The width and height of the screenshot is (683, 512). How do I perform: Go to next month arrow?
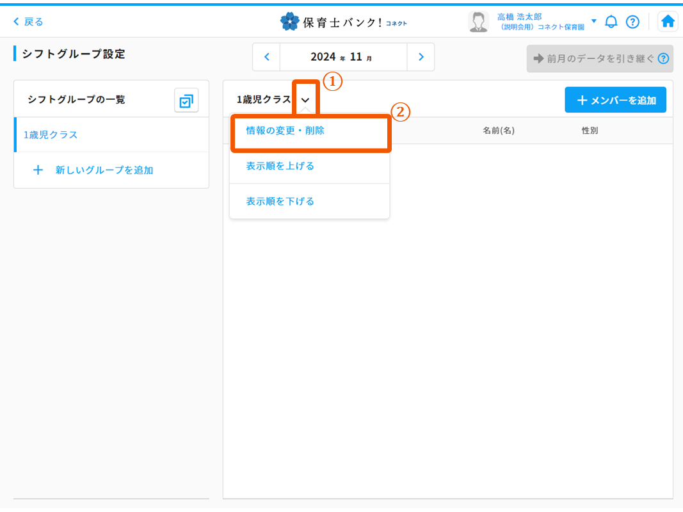click(x=421, y=57)
